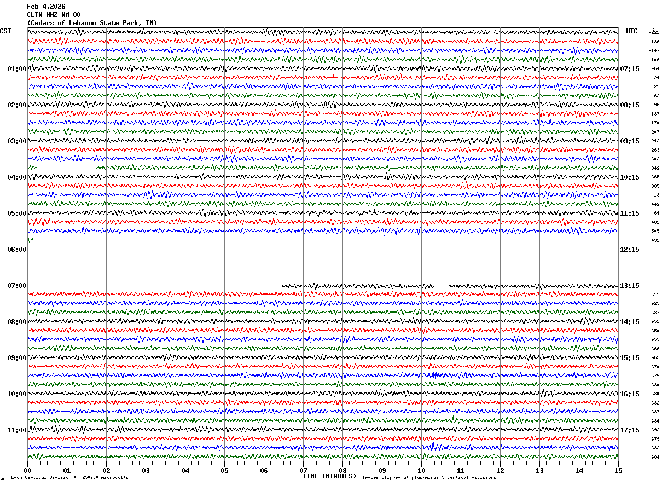Click DC offset value "666"

pyautogui.click(x=655, y=349)
